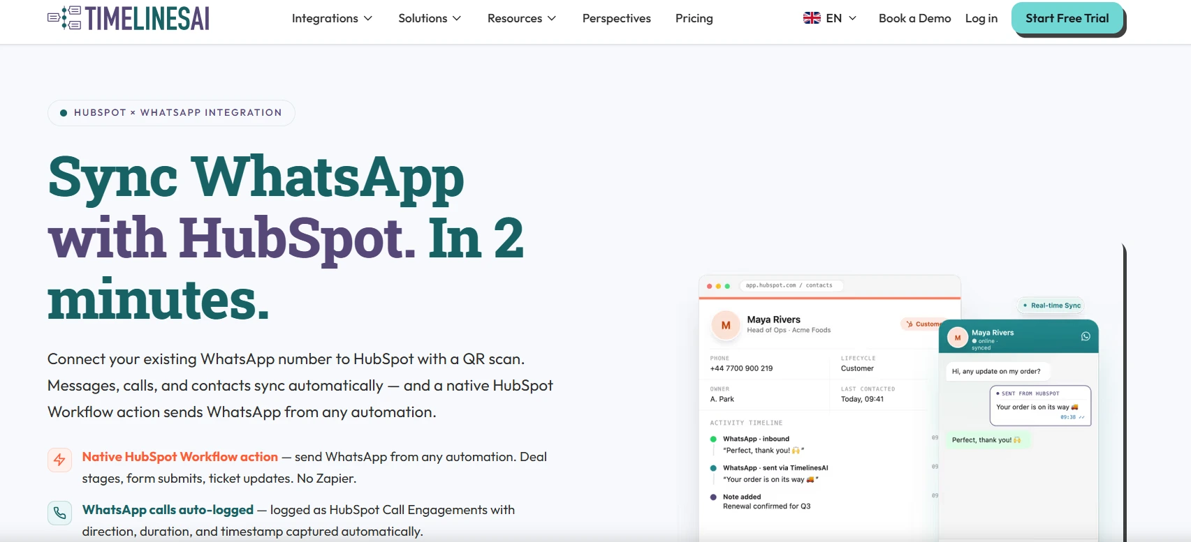This screenshot has height=542, width=1191.
Task: Click the Head of Ops · Acme Foods subtitle
Action: tap(789, 330)
